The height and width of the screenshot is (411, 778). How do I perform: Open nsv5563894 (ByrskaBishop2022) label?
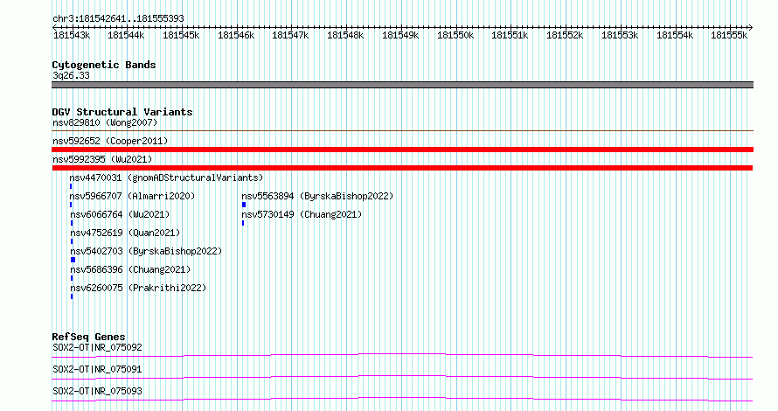point(317,196)
